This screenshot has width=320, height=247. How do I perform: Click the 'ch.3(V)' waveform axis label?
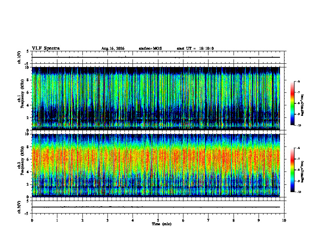[x=19, y=207]
